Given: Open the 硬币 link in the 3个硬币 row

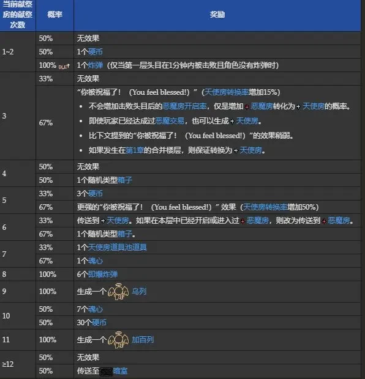Looking at the screenshot, I should tap(96, 194).
